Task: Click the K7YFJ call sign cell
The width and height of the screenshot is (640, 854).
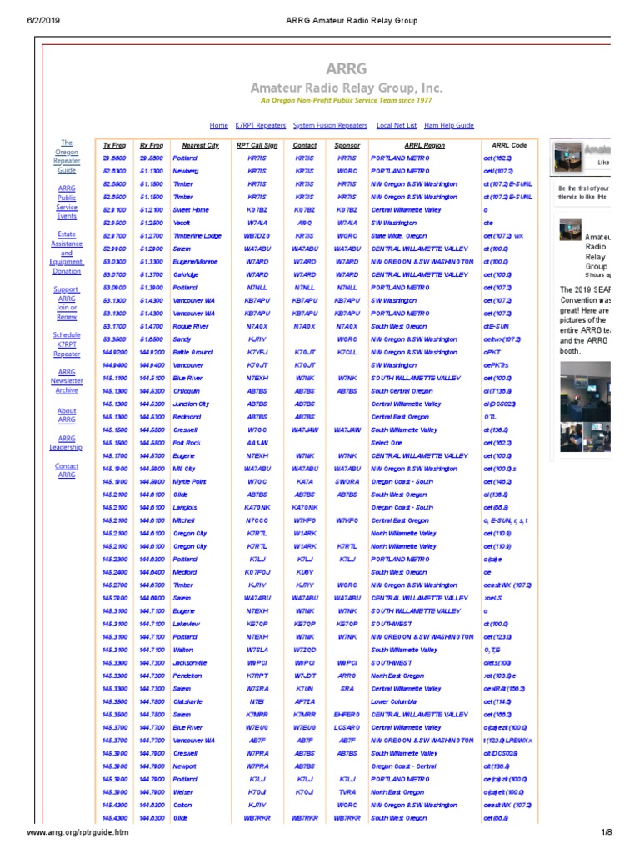Action: pos(257,353)
